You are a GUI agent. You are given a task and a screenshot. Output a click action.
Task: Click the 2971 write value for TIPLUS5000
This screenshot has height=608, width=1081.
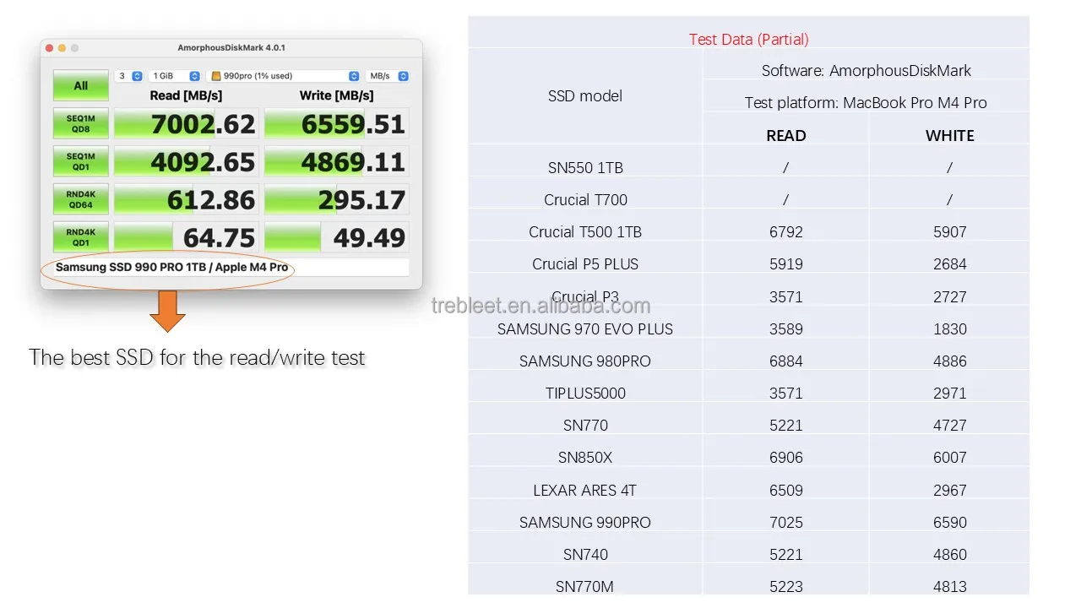(950, 393)
